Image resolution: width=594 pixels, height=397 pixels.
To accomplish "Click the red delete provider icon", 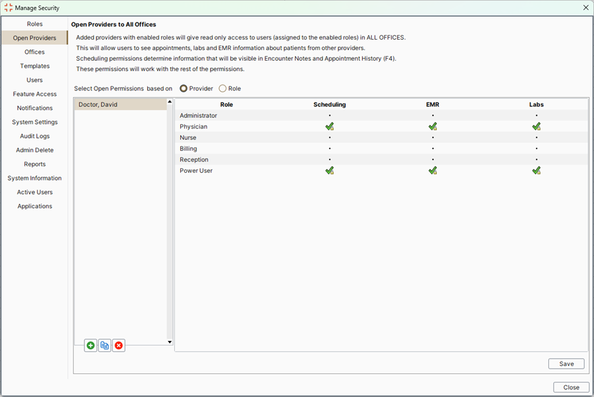I will pyautogui.click(x=119, y=346).
